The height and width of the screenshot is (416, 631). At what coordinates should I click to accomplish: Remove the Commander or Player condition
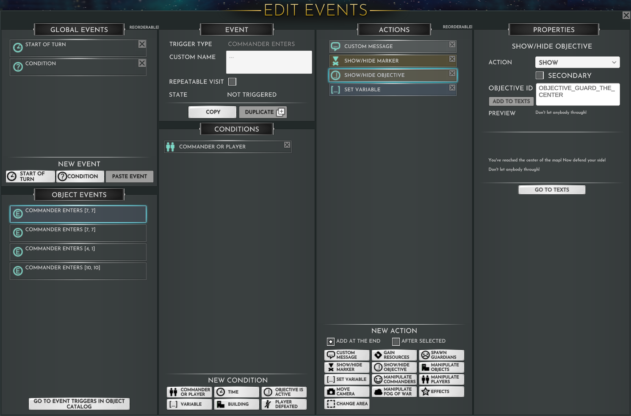[x=287, y=145]
